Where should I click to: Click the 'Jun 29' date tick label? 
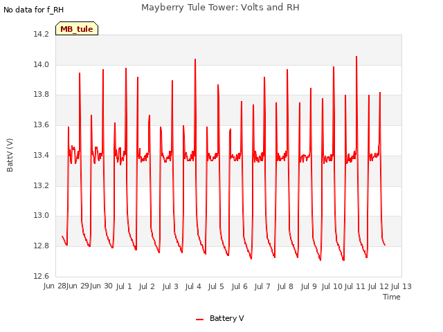(x=78, y=286)
